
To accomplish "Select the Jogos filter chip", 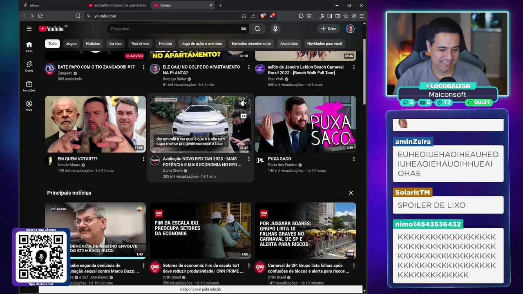I will coord(72,43).
